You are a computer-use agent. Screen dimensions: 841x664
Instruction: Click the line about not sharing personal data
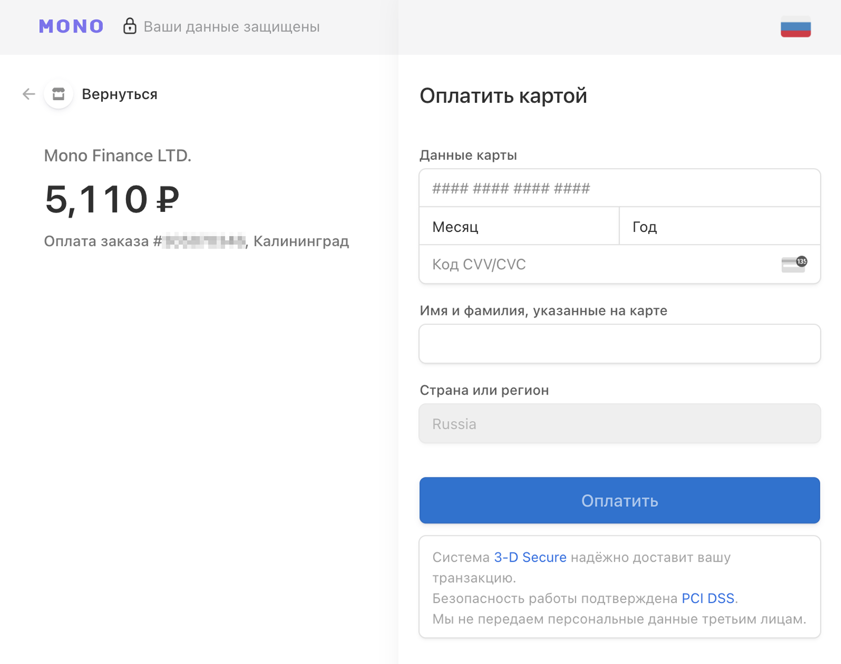pos(619,619)
